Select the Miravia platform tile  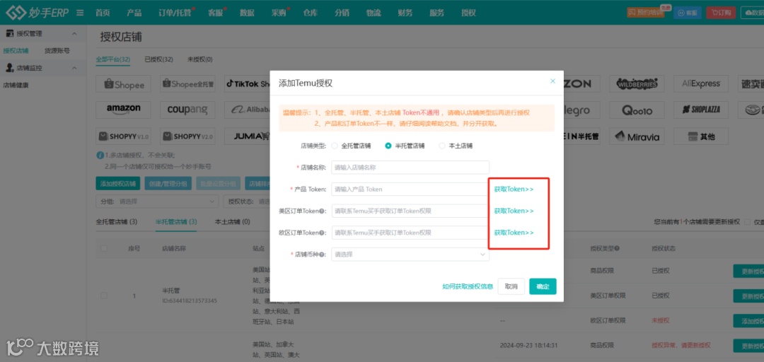tap(637, 136)
